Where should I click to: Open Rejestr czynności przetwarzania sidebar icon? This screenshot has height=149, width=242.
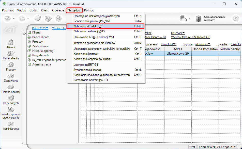tap(11, 109)
